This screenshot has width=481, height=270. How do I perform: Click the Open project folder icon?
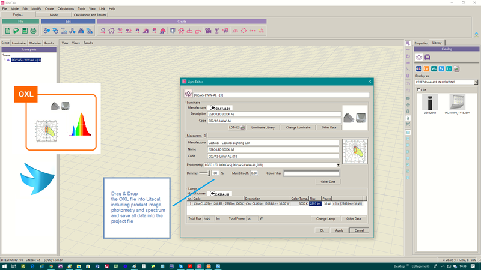pyautogui.click(x=16, y=31)
